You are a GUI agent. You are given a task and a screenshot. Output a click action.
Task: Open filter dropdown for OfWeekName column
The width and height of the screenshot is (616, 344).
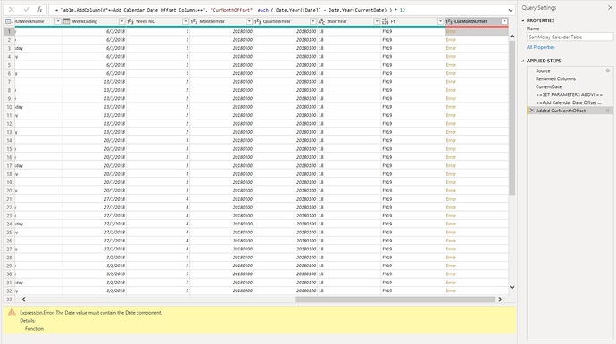tap(58, 21)
